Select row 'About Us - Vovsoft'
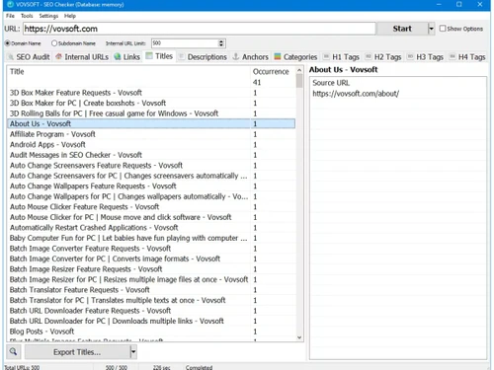The height and width of the screenshot is (370, 494). tap(151, 123)
